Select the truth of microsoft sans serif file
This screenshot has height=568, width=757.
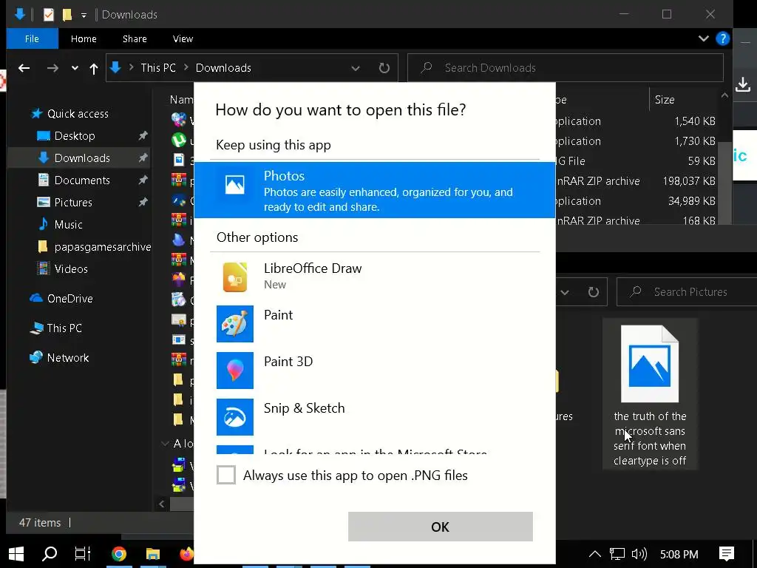pos(650,393)
